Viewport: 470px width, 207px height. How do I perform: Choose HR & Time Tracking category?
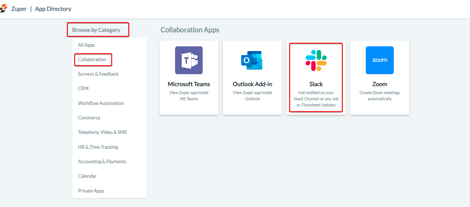(98, 147)
